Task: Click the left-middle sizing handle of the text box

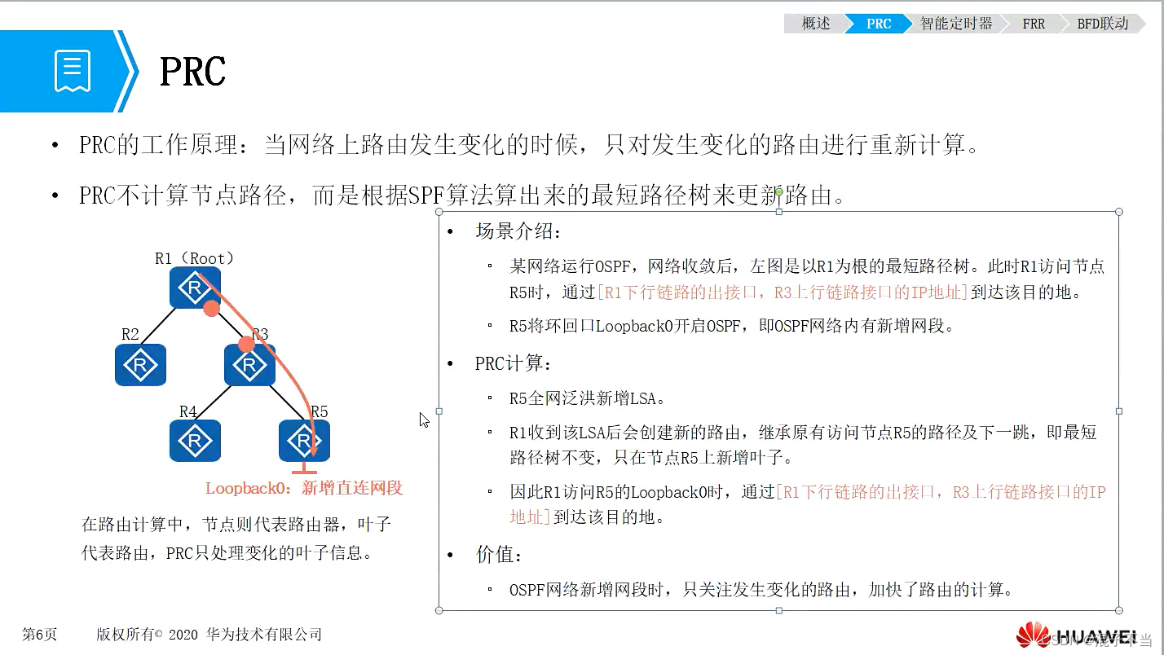Action: click(439, 411)
